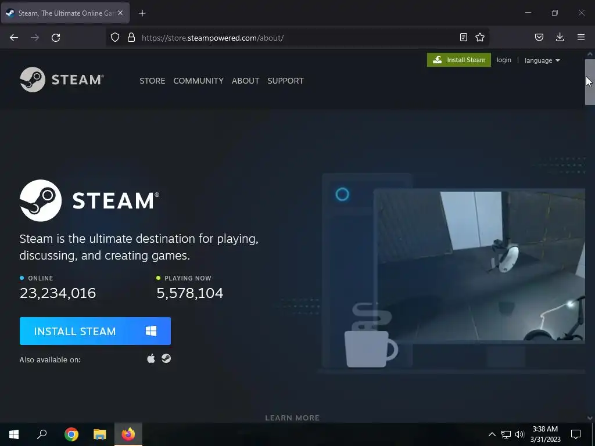Viewport: 595px width, 446px height.
Task: Bookmark this page with the star icon
Action: point(480,37)
